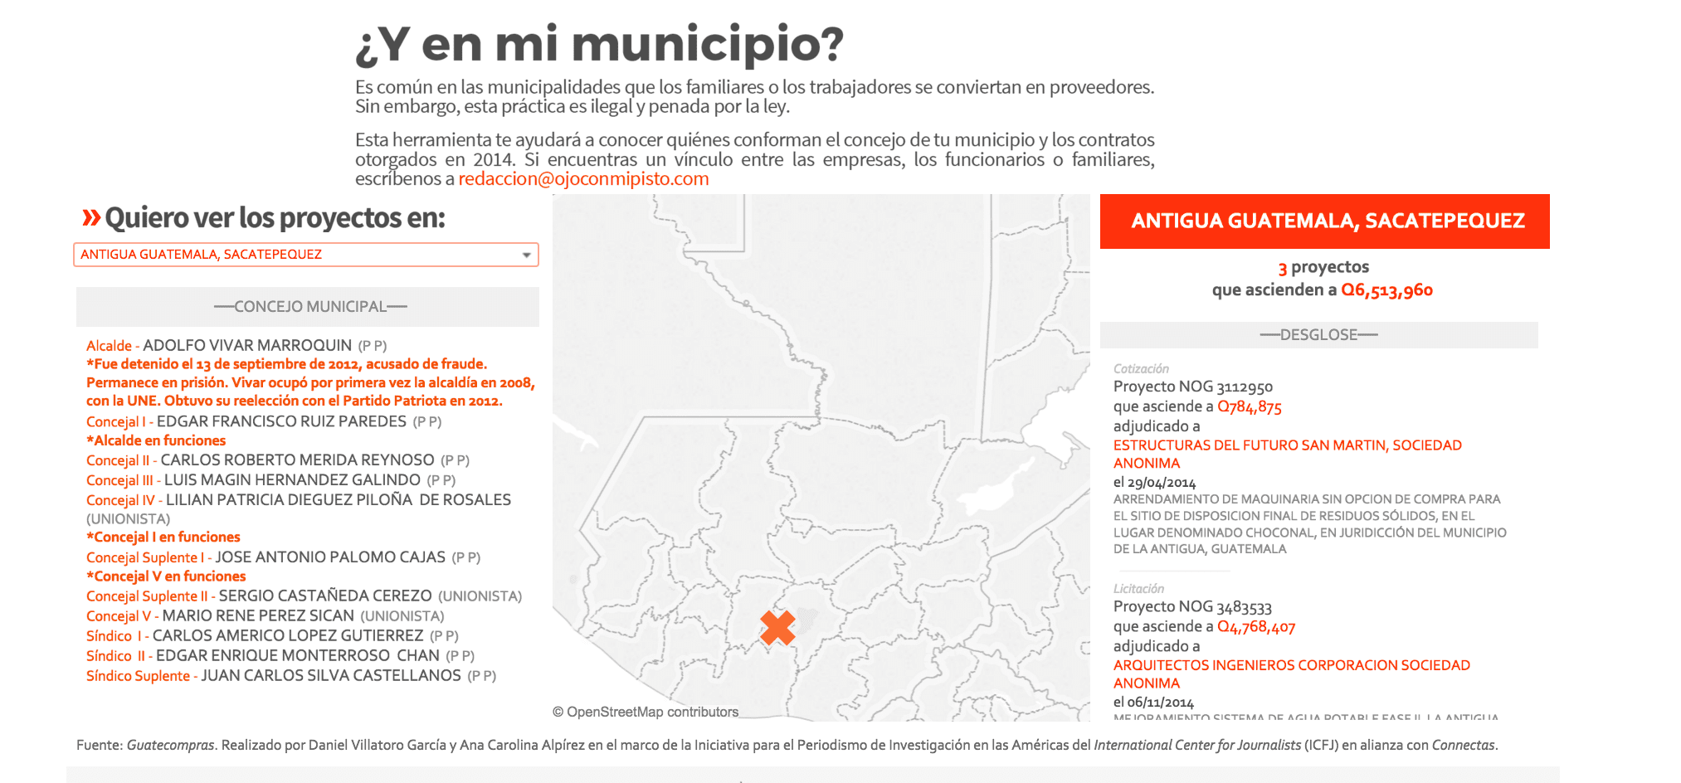Open the OpenStreetMap contributors attribution
The height and width of the screenshot is (783, 1681).
pos(646,712)
